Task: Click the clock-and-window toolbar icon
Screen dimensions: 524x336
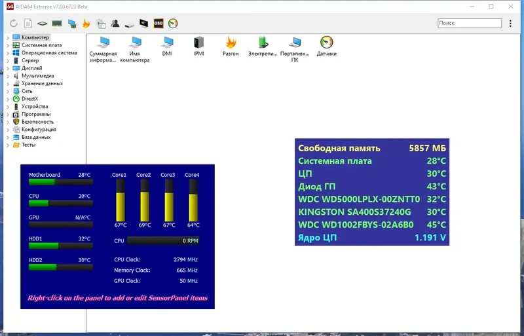Action: pos(101,24)
